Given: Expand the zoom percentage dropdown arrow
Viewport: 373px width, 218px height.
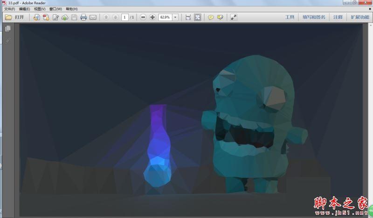Looking at the screenshot, I should tap(175, 17).
